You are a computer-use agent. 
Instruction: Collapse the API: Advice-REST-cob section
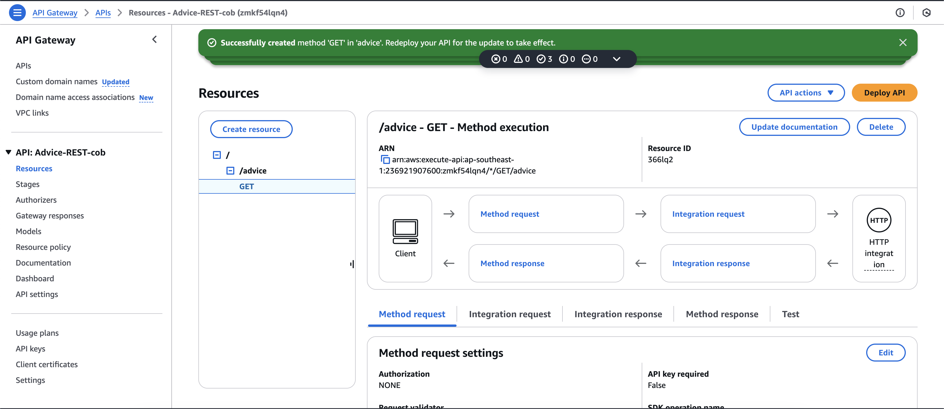pos(8,152)
